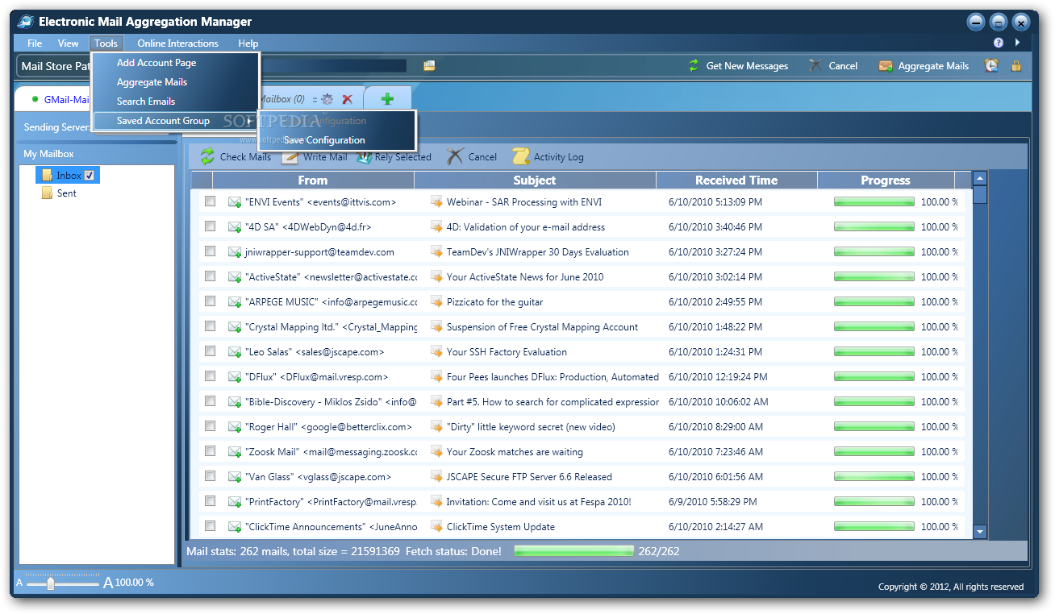The image size is (1055, 614).
Task: Click the green Check Mails refresh icon
Action: (x=207, y=156)
